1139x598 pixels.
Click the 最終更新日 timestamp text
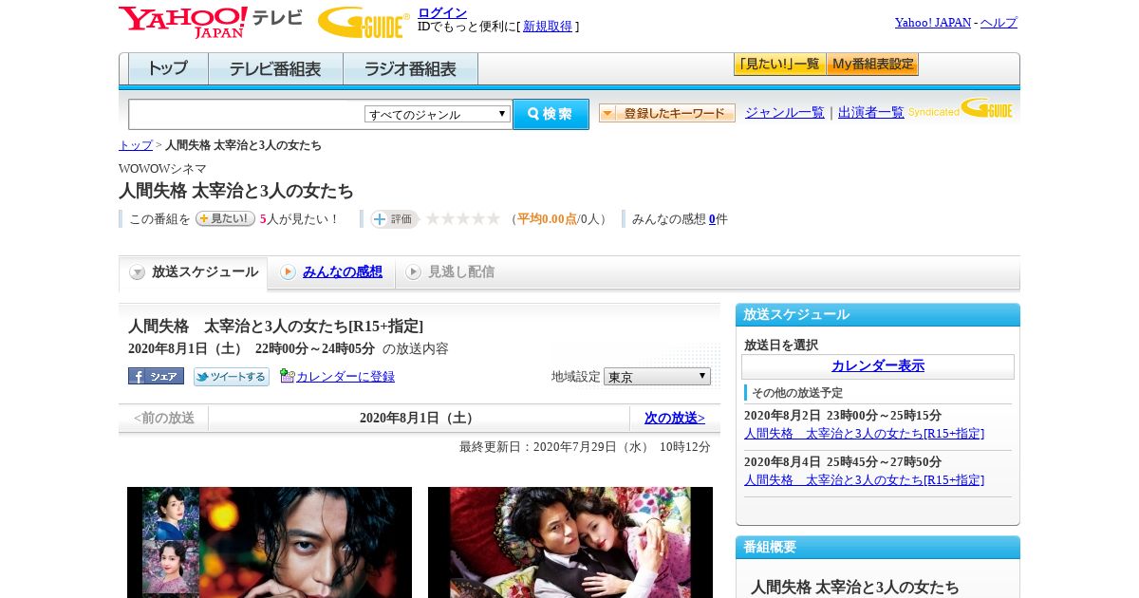[x=585, y=447]
